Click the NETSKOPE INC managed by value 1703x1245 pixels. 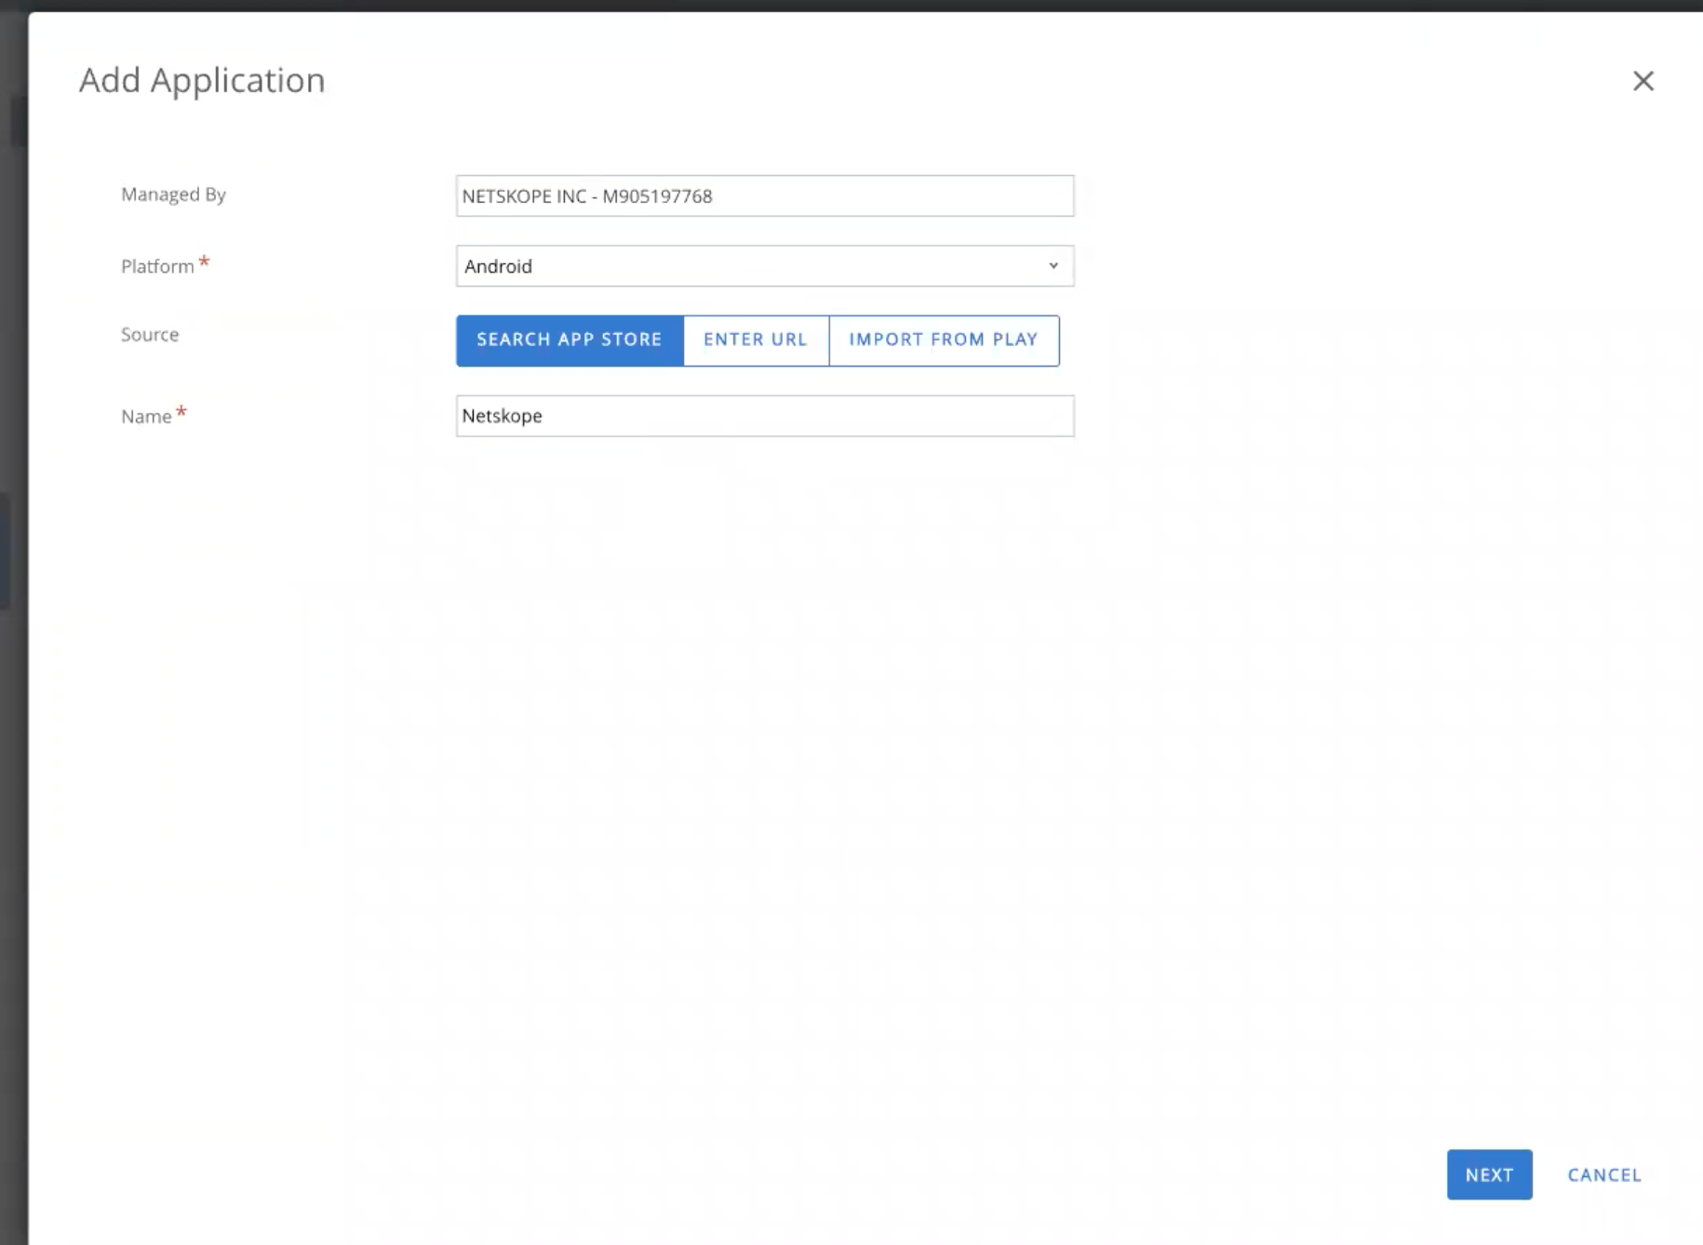(586, 195)
